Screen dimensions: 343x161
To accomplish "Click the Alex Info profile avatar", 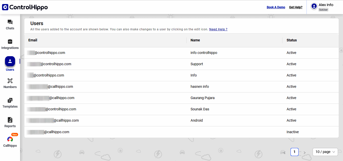I will (x=314, y=6).
